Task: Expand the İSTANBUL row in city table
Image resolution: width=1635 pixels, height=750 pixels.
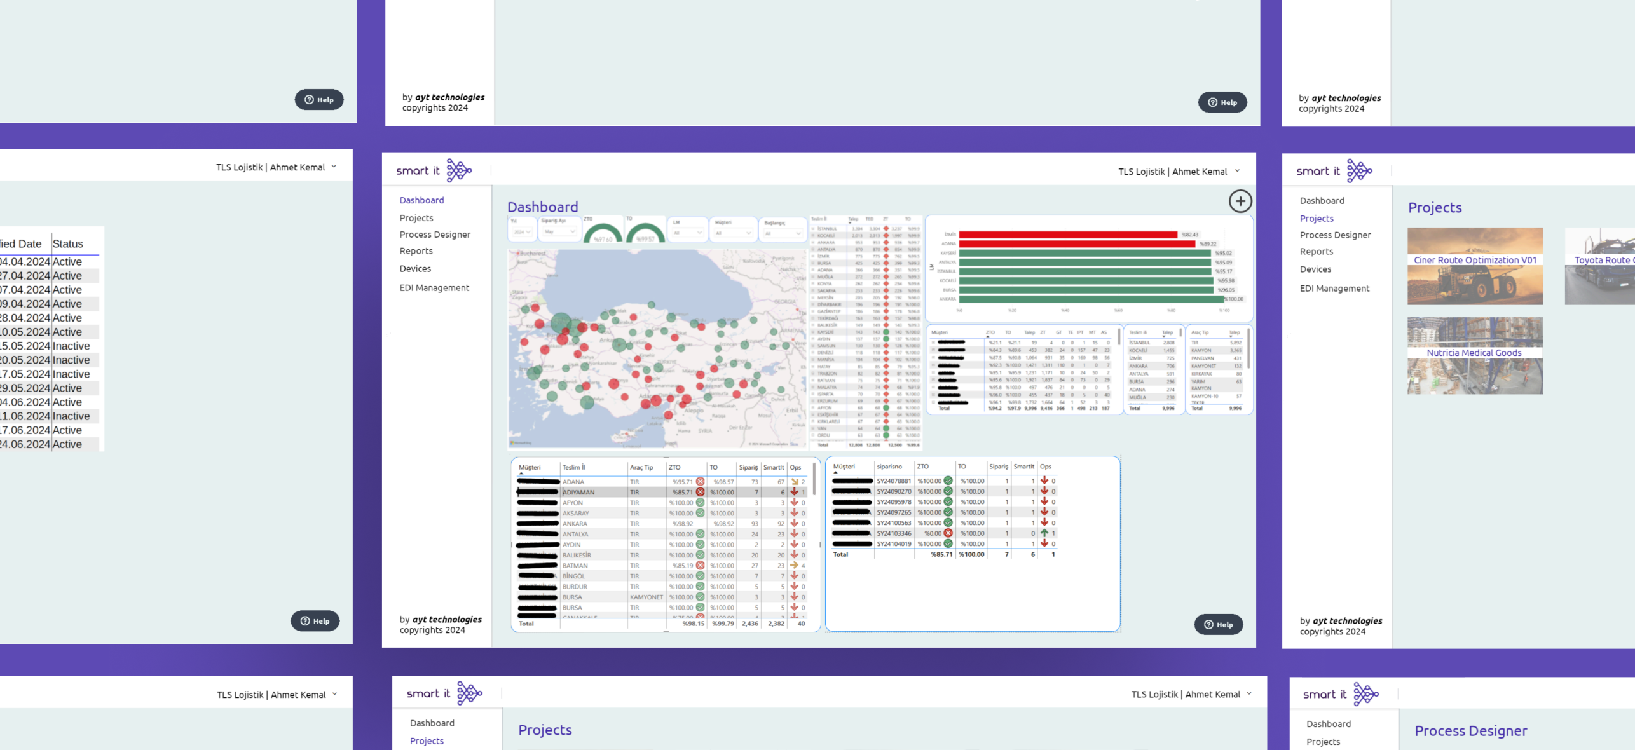Action: [813, 228]
